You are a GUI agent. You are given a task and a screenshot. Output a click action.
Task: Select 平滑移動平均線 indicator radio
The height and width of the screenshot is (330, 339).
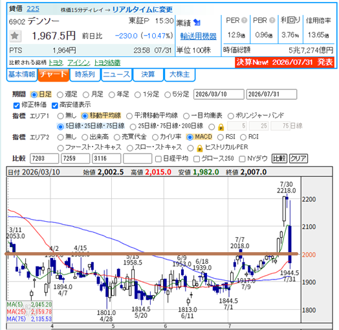(x=129, y=116)
